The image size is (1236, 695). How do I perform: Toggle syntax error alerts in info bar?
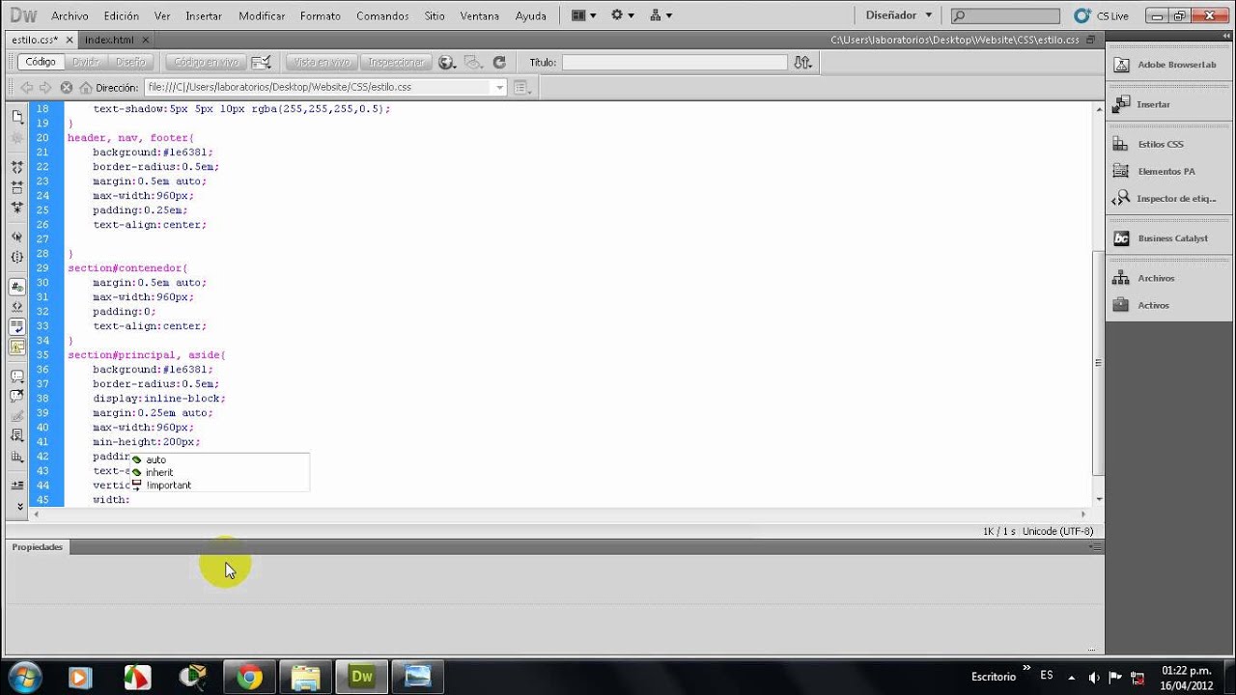17,347
